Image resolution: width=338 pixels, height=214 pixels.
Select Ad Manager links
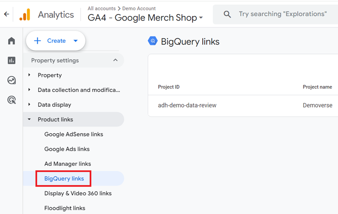(x=68, y=164)
